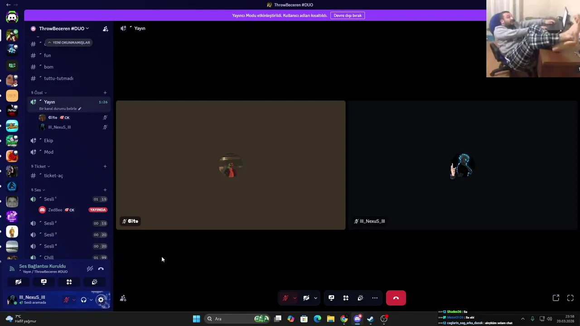Screen dimensions: 580x326
Task: Click Bir kanal durumu belirle link
Action: click(x=60, y=109)
